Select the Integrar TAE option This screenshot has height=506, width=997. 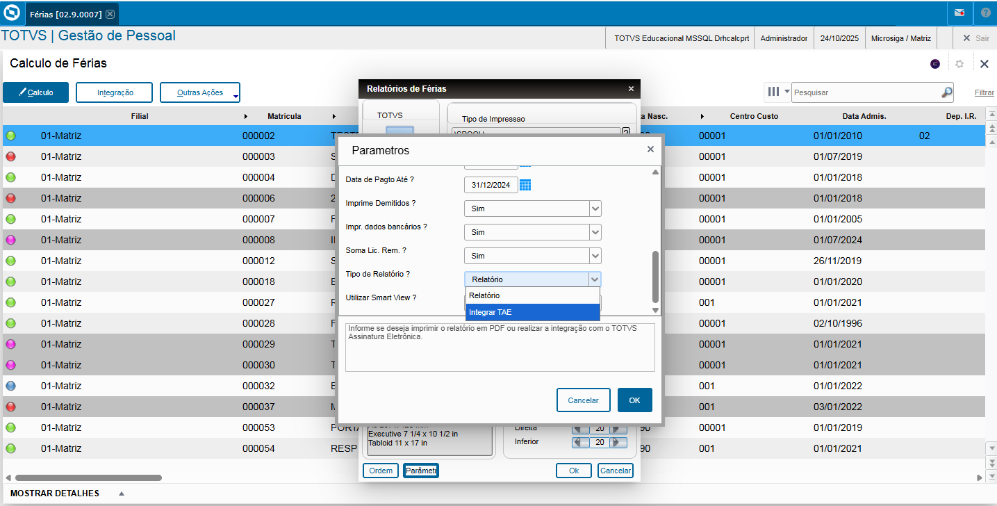[x=532, y=312]
